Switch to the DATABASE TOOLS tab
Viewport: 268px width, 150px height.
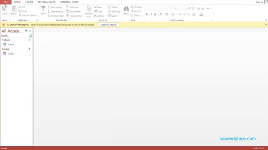click(69, 2)
